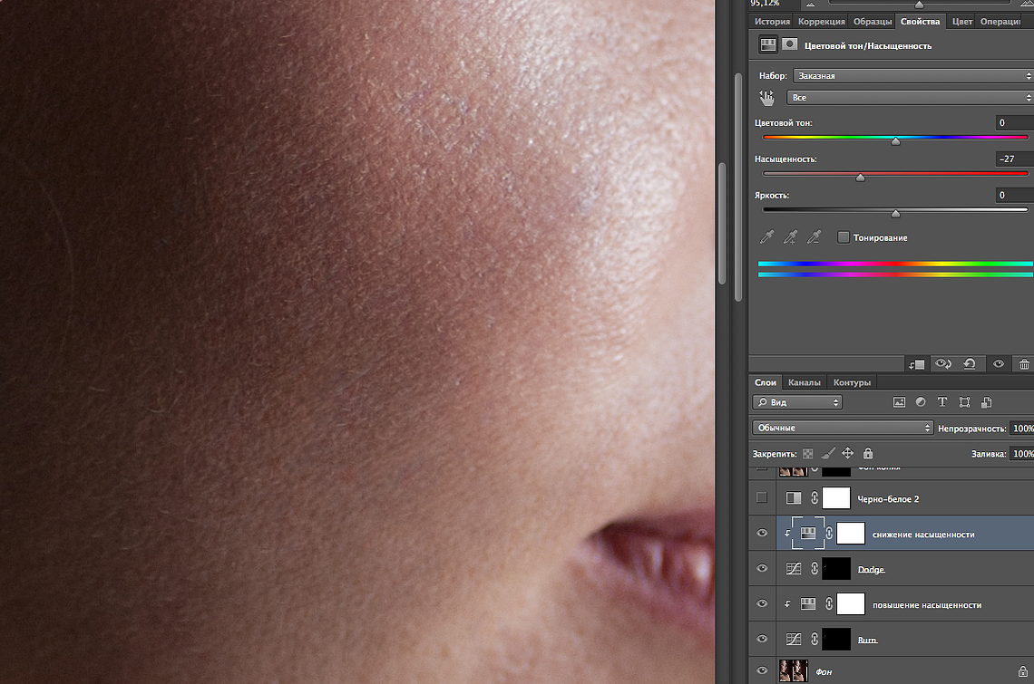Click the lock icon on Фон layer
Viewport: 1034px width, 684px height.
(x=1023, y=671)
